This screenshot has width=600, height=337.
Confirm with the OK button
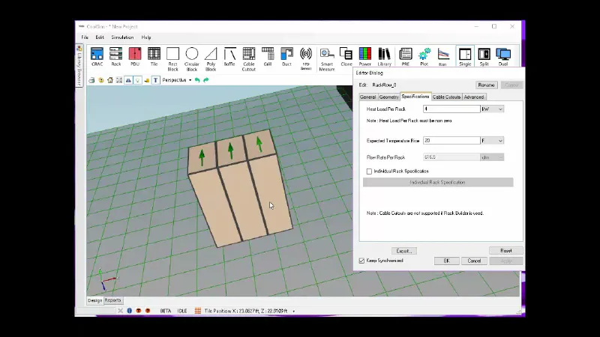(446, 261)
